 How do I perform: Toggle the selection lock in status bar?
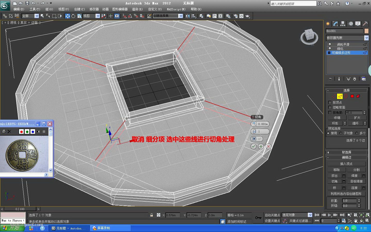point(151,215)
